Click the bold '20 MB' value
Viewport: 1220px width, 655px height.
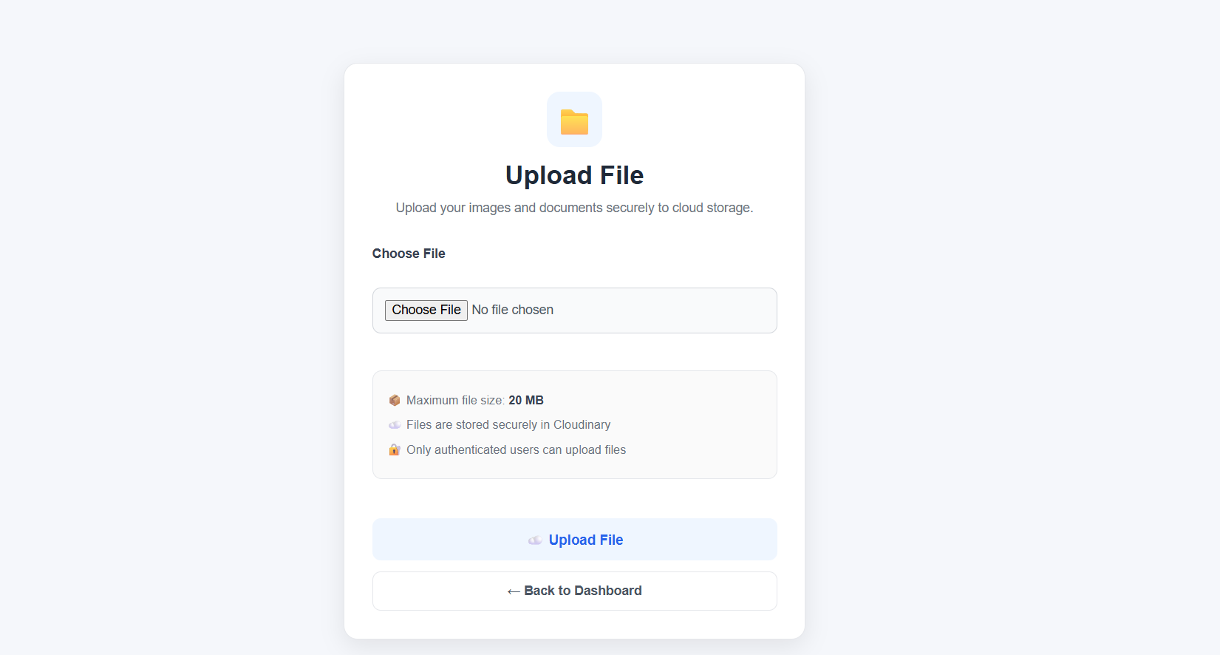click(x=526, y=400)
